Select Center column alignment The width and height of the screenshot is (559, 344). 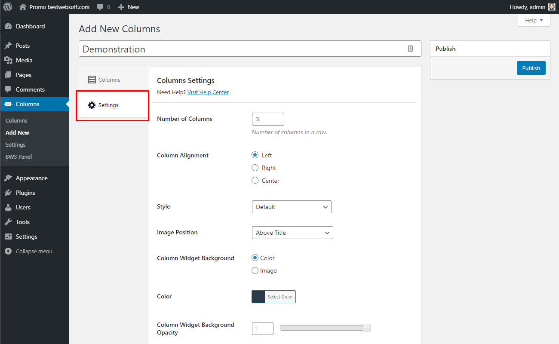click(255, 181)
